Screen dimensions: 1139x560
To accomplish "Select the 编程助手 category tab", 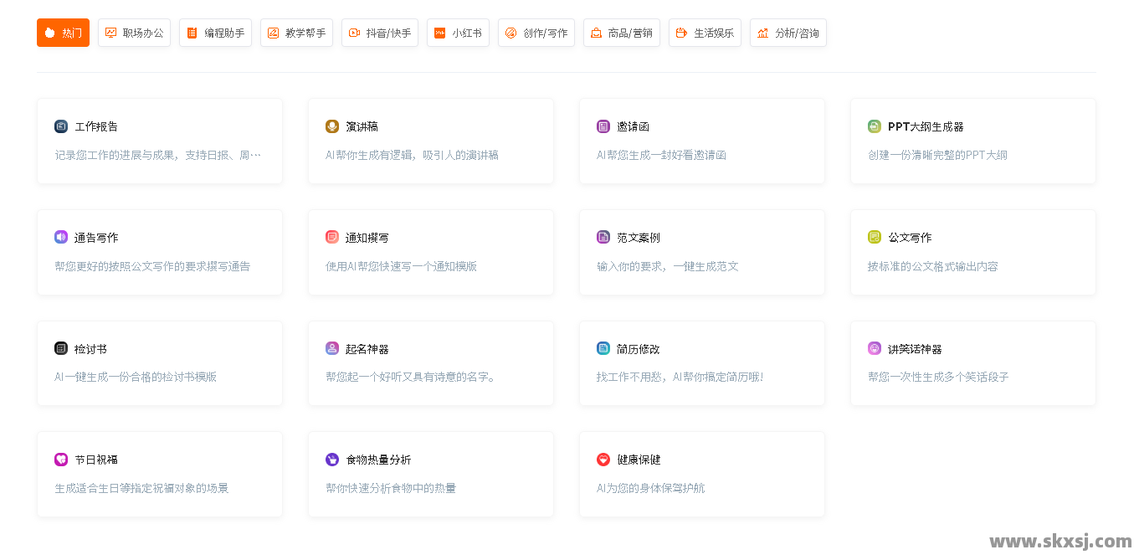I will pyautogui.click(x=215, y=33).
